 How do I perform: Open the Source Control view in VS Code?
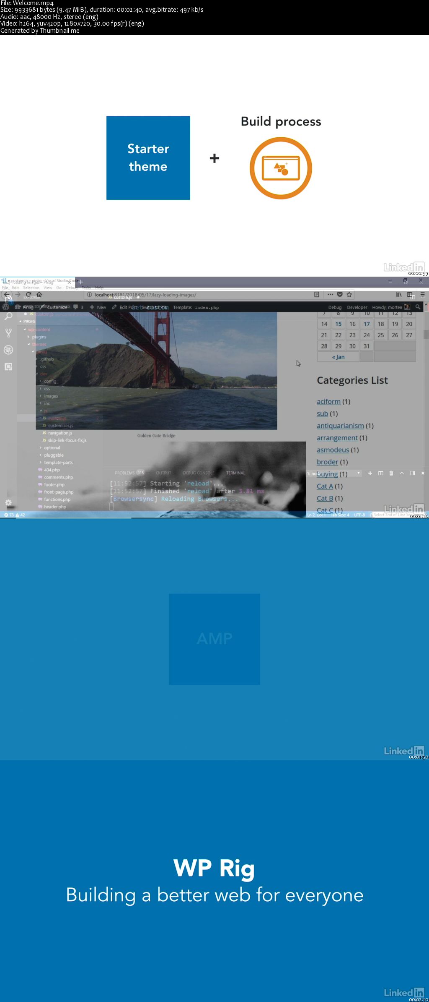[x=8, y=333]
